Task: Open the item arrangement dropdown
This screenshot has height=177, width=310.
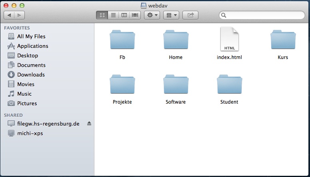Action: 171,15
